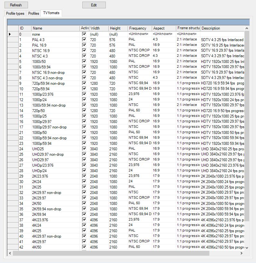This screenshot has width=256, height=263.
Task: Click the vertical scrollbar down arrow
Action: pos(247,248)
